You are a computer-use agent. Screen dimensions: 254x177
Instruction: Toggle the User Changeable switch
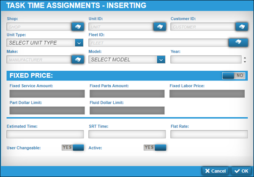[73, 148]
